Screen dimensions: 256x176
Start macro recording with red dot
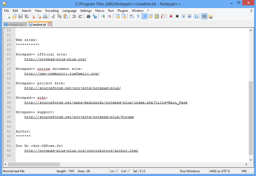171,16
